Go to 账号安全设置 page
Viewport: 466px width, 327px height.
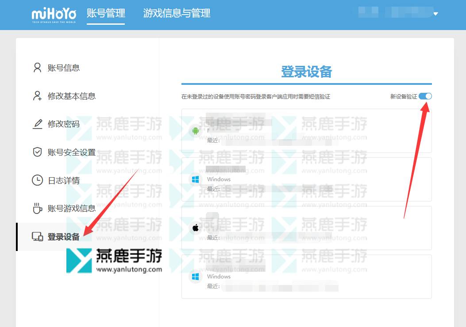click(72, 152)
